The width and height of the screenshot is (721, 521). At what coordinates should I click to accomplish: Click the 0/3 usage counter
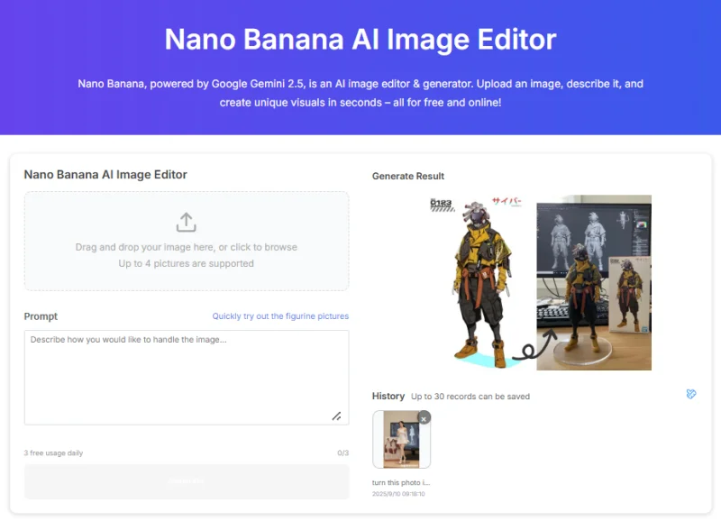pyautogui.click(x=342, y=453)
